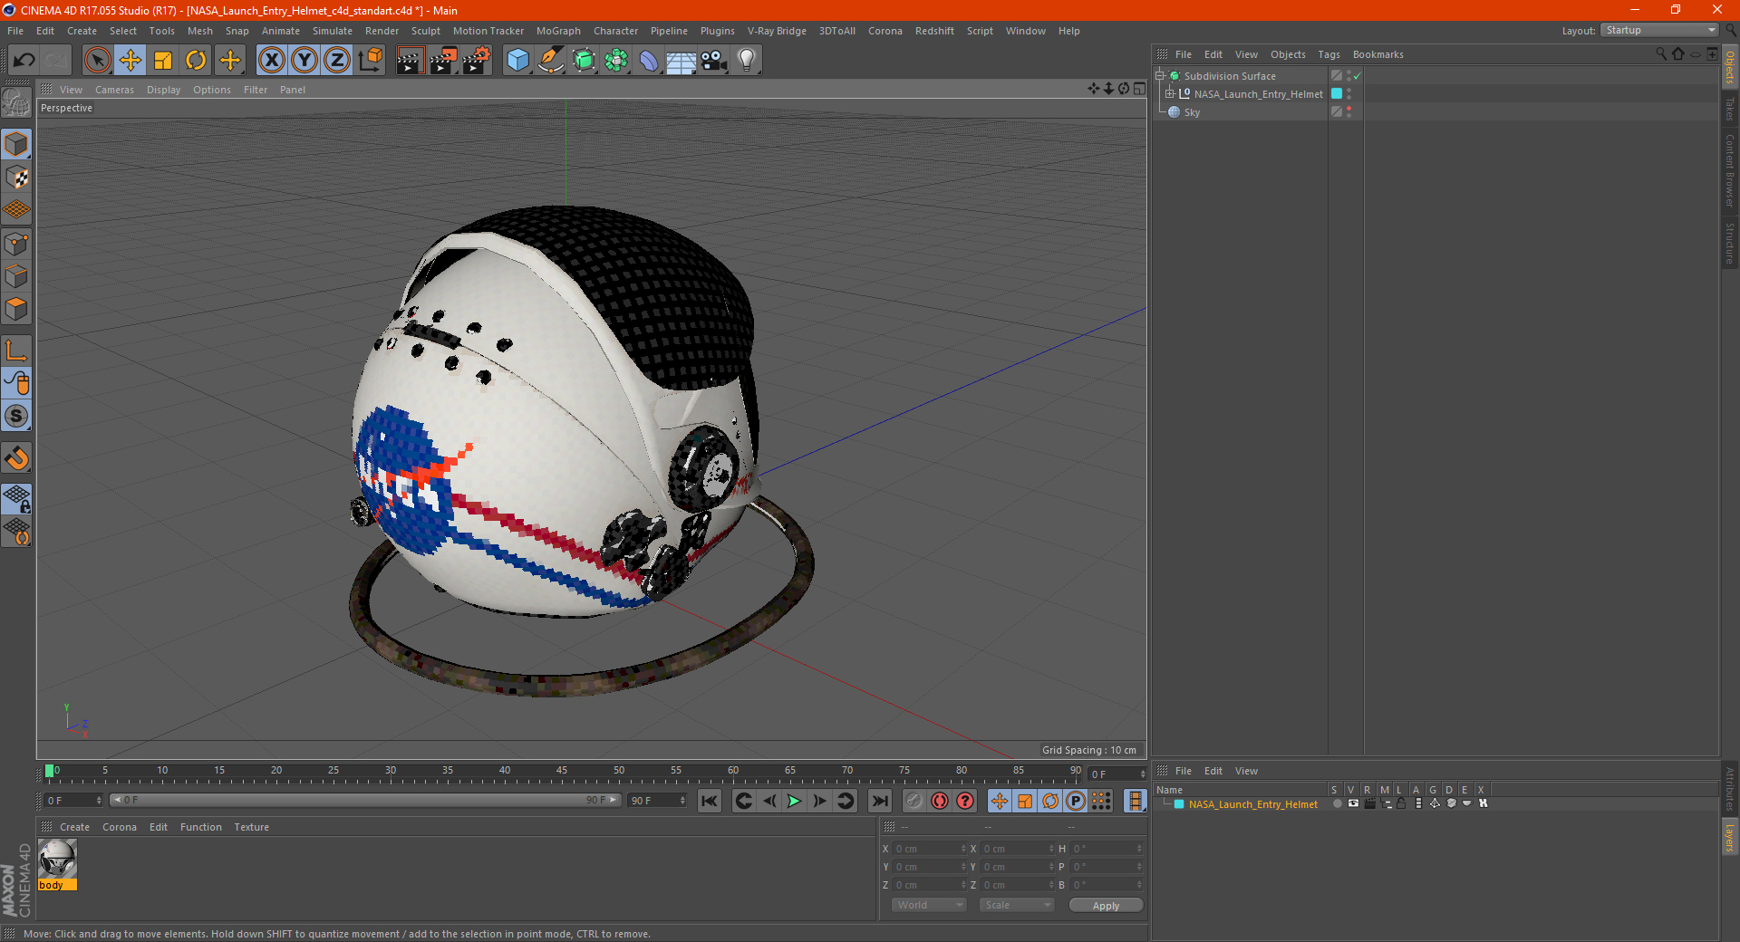The width and height of the screenshot is (1740, 942).
Task: Add a Camera object from toolbar
Action: [x=713, y=61]
